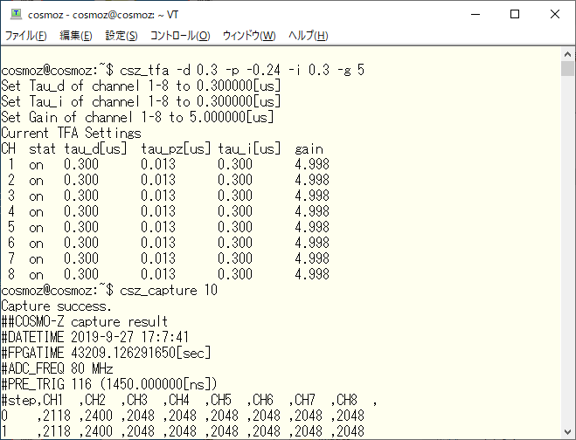Image resolution: width=576 pixels, height=440 pixels.
Task: Open the ファイル(F) menu
Action: [26, 36]
